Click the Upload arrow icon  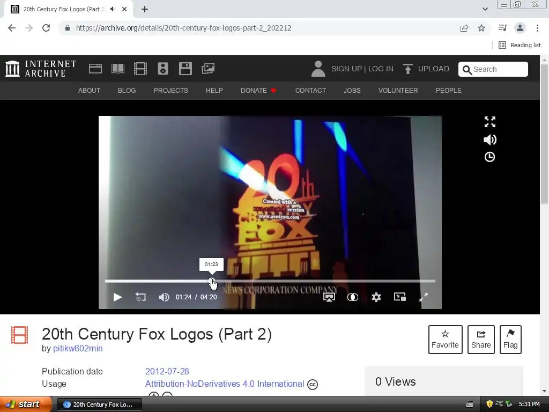pos(407,69)
